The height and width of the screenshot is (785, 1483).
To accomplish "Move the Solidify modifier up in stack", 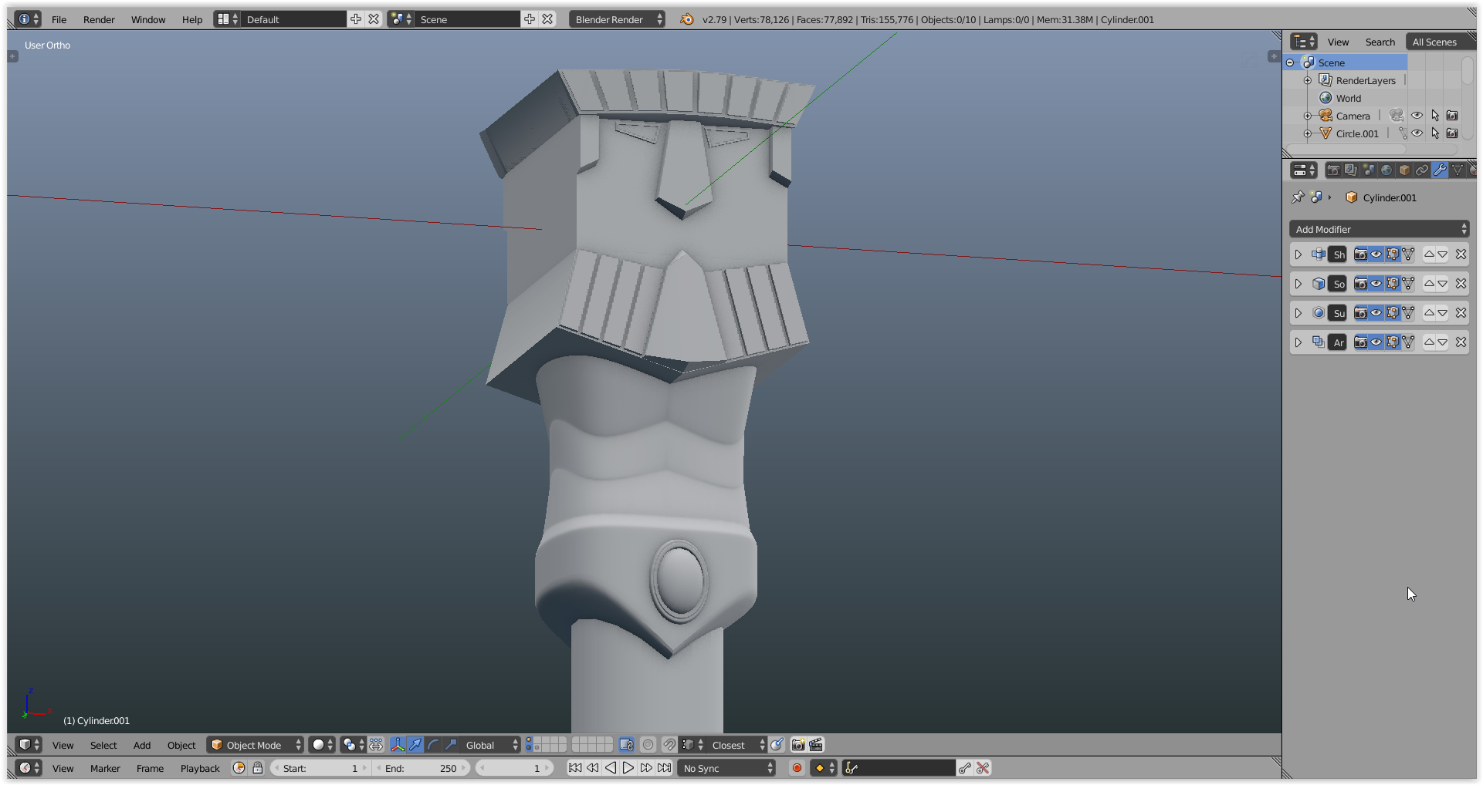I will click(x=1429, y=284).
